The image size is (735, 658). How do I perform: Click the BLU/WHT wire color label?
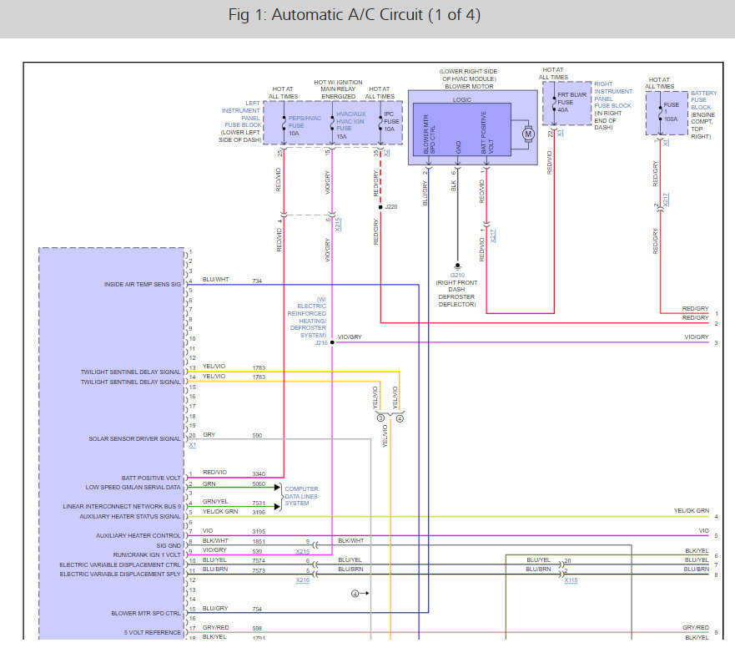(x=215, y=279)
